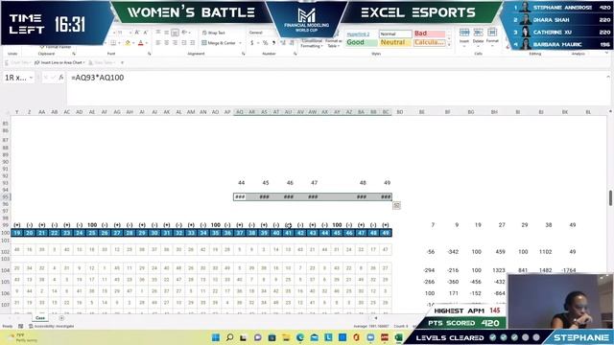Open the Name Box dropdown
614x345 pixels.
31,78
